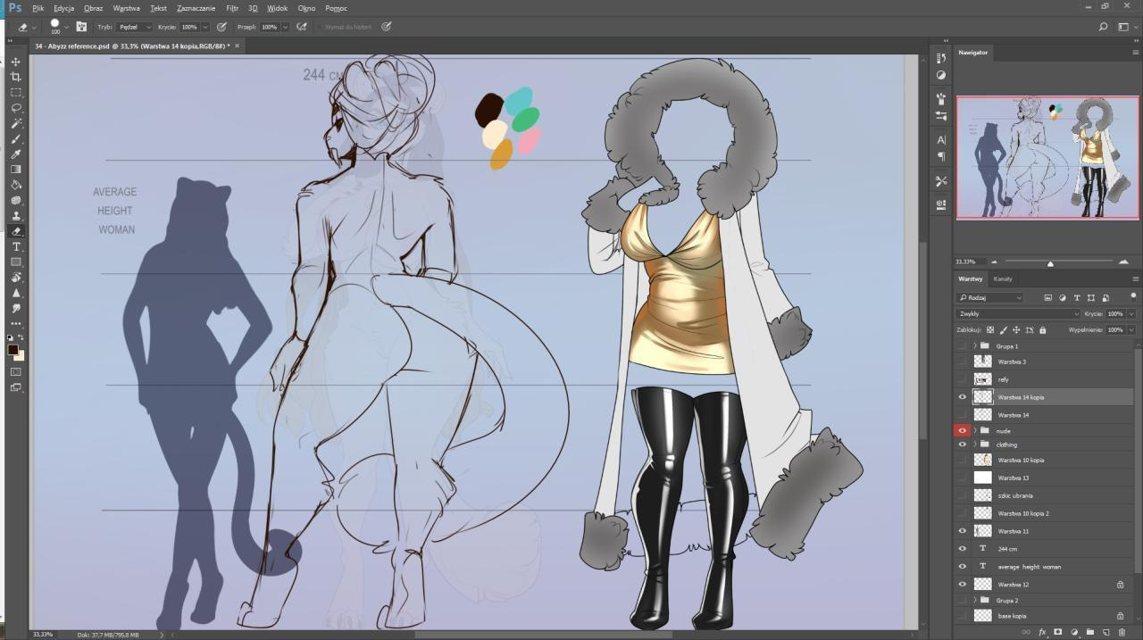Click the Navigator preview thumbnail
Image resolution: width=1143 pixels, height=640 pixels.
1047,157
